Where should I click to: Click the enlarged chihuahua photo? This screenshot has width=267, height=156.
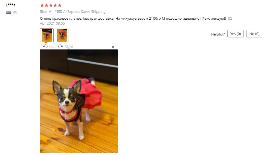click(x=79, y=101)
